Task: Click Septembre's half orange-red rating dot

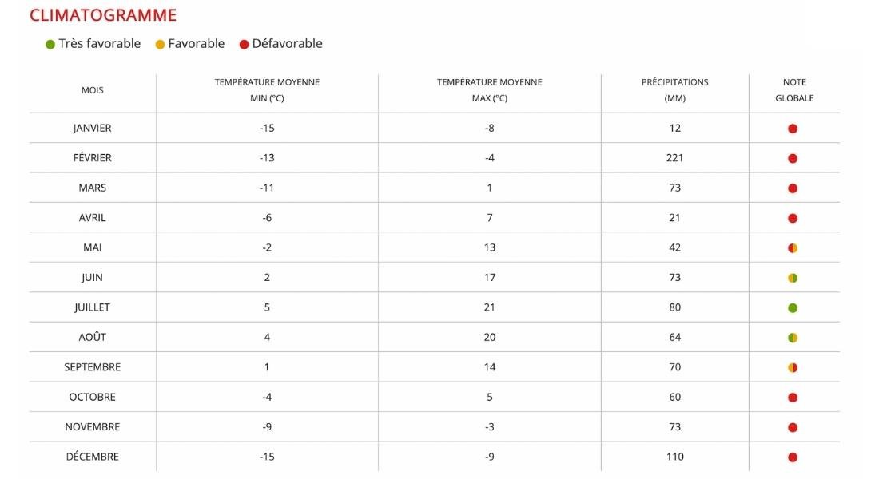Action: (x=793, y=368)
